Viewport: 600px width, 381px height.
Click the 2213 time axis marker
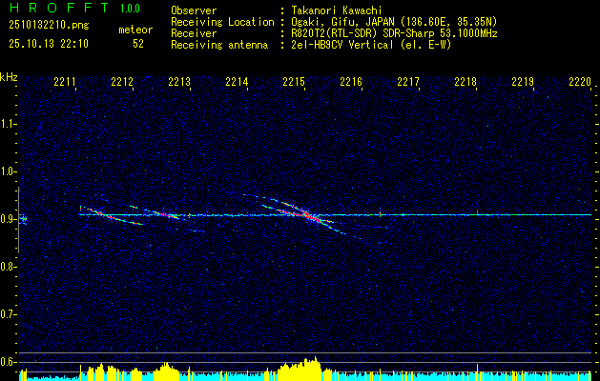click(179, 82)
